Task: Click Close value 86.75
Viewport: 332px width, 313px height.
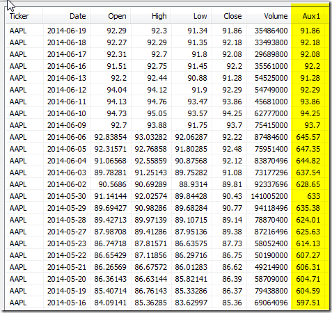Action: pos(232,255)
